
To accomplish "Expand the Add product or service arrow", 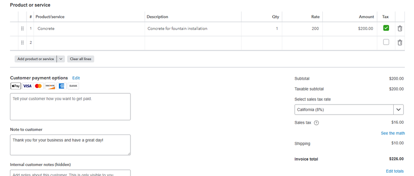I will (61, 59).
